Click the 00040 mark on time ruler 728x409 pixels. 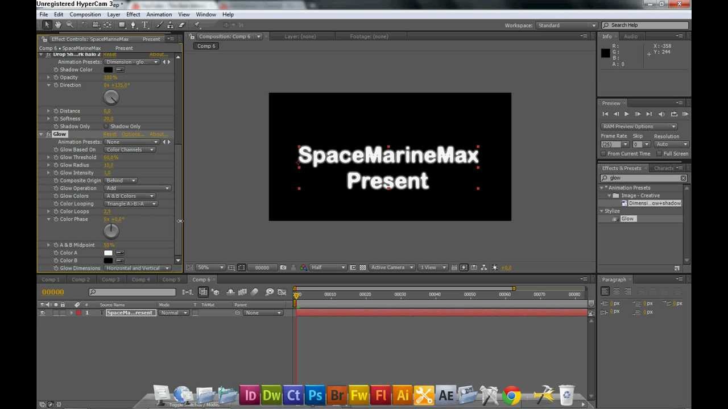point(435,295)
